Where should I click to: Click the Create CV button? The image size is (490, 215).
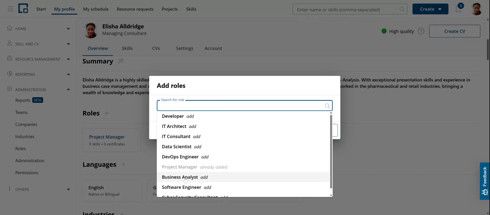(x=455, y=31)
